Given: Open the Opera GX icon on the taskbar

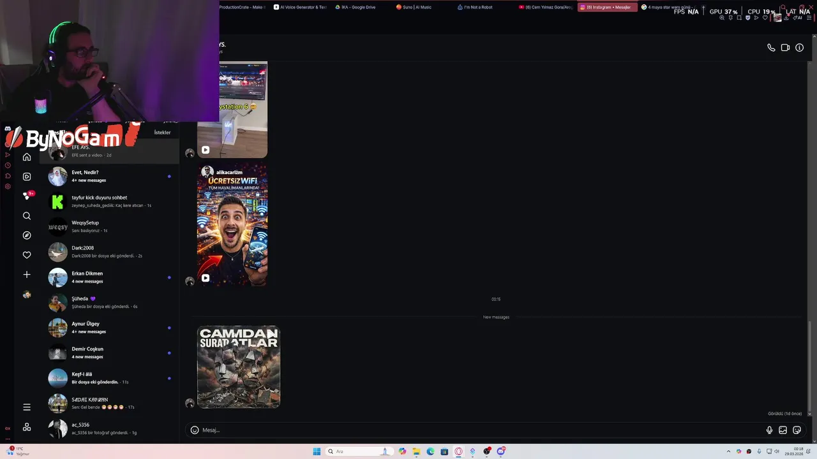Looking at the screenshot, I should (x=458, y=451).
